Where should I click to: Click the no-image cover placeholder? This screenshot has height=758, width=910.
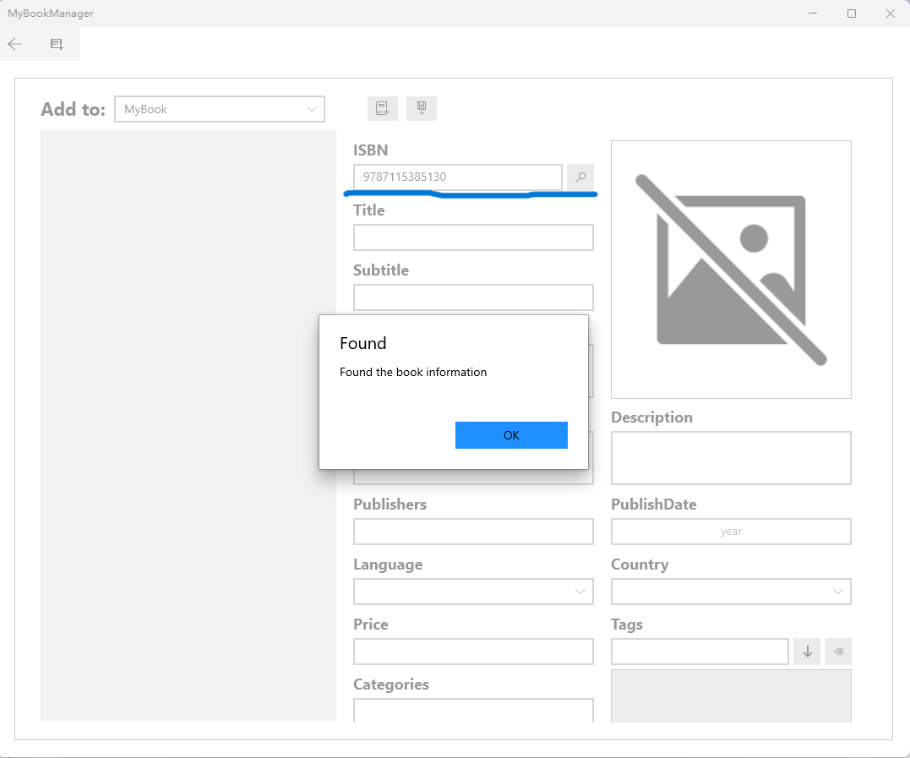pyautogui.click(x=731, y=270)
